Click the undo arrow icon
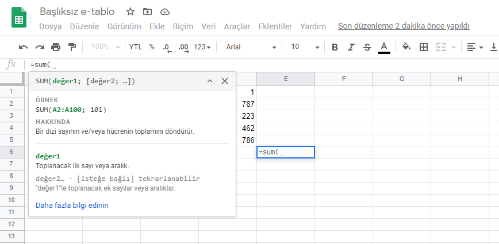Screen dimensions: 499x244 pos(24,47)
